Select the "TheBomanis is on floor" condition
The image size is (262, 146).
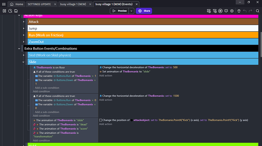(49, 68)
